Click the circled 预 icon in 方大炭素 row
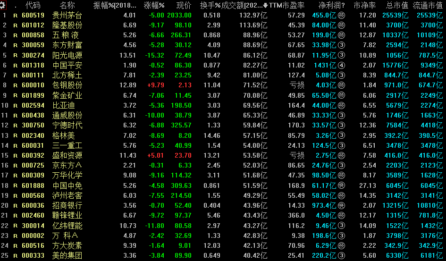This screenshot has width=446, height=261. click(341, 245)
